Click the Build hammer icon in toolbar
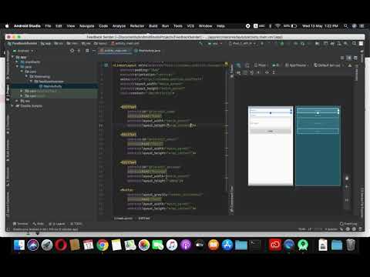The image size is (370, 277). (201, 44)
